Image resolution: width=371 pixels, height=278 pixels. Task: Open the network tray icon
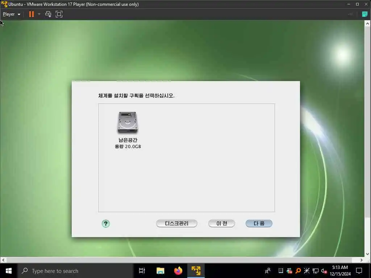click(316, 271)
